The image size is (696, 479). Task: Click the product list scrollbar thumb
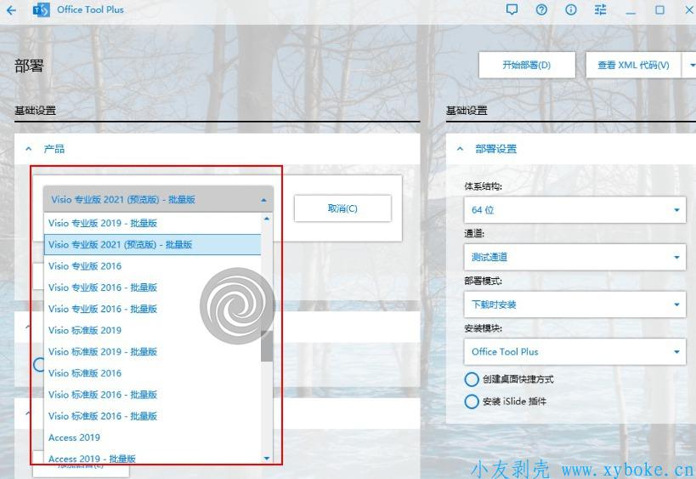point(267,345)
